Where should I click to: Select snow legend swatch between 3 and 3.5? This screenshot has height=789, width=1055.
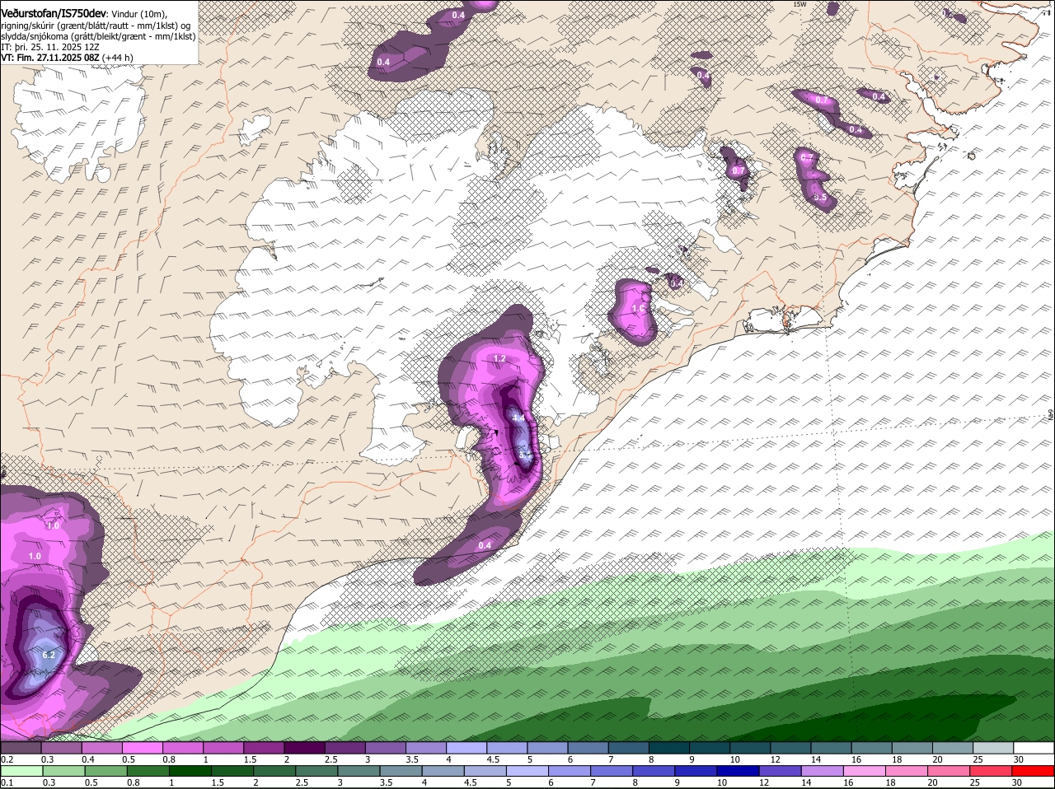coord(386,748)
